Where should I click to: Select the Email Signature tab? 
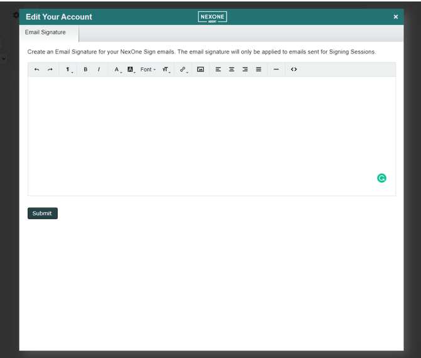(45, 33)
